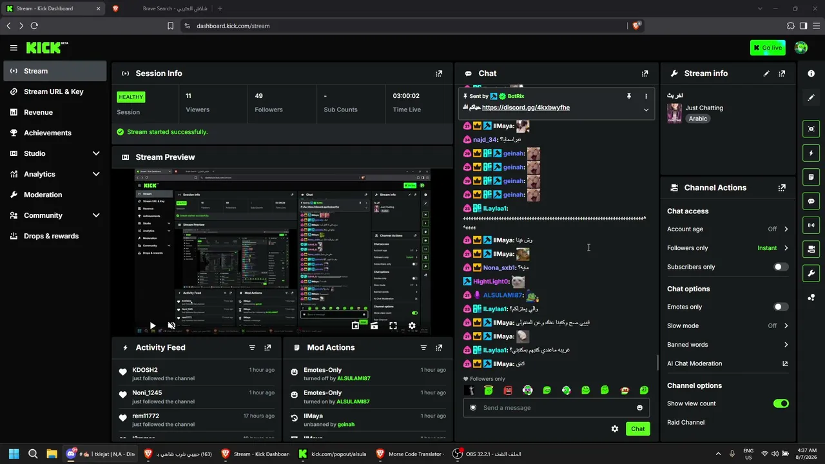
Task: Unpin the BotRix pinned message
Action: click(x=629, y=96)
